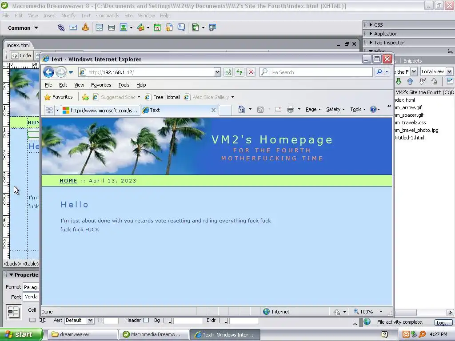Click the Log button in Files panel
The height and width of the screenshot is (341, 455).
[x=443, y=323]
